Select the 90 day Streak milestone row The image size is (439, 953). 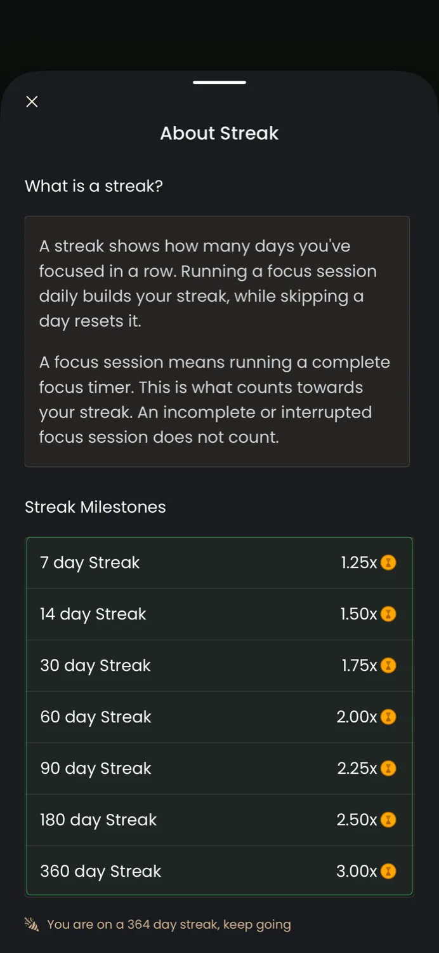coord(219,768)
